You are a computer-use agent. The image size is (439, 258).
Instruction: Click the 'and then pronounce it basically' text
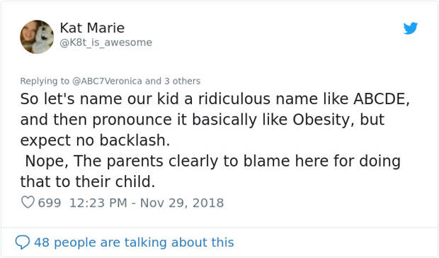(138, 120)
